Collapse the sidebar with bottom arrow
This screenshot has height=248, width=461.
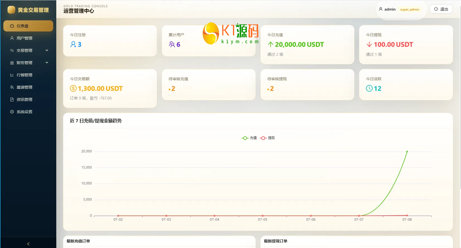28,244
